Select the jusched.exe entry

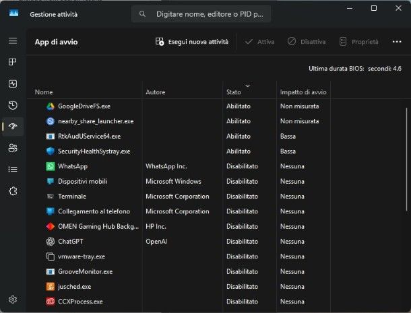point(74,287)
